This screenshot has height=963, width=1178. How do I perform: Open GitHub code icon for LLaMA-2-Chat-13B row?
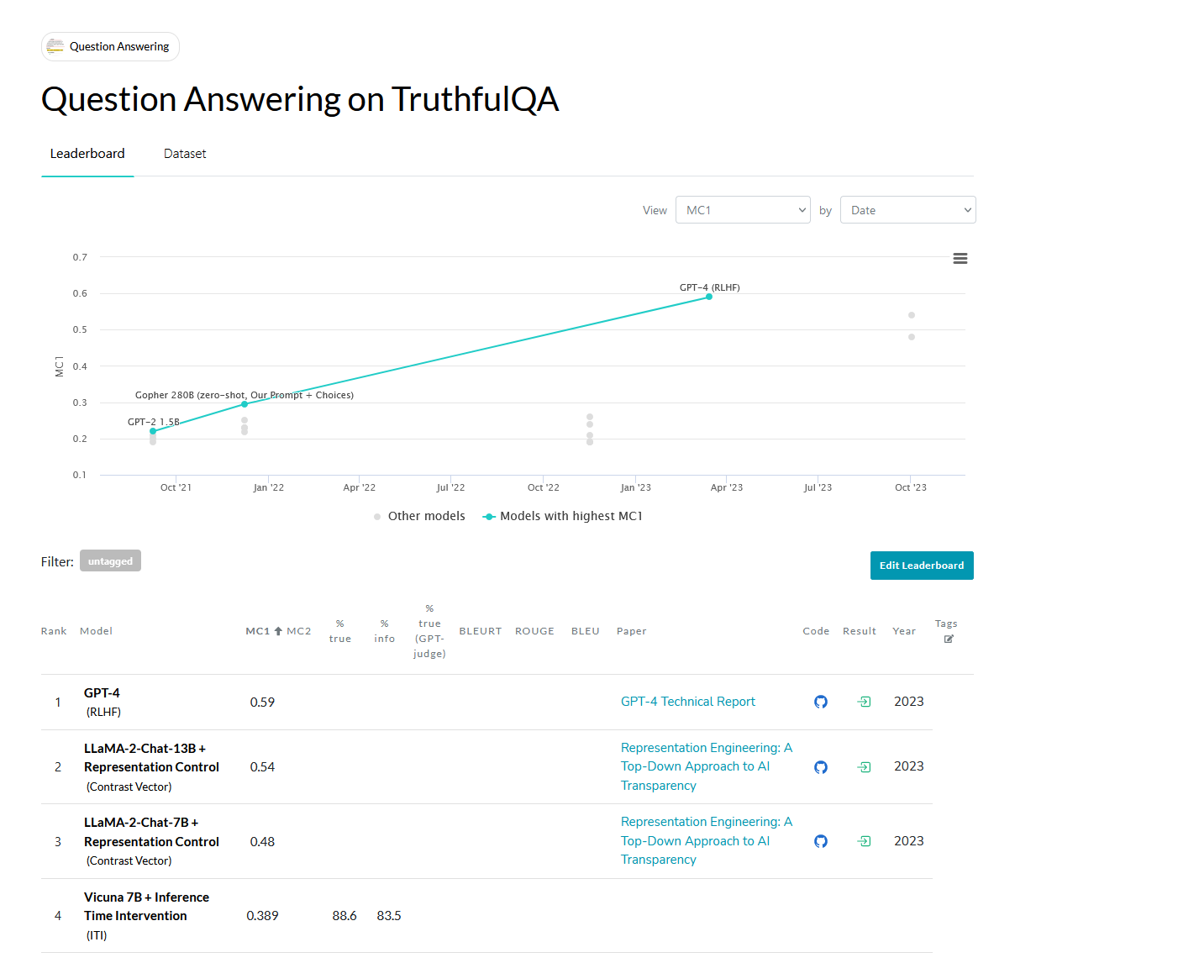pos(821,767)
